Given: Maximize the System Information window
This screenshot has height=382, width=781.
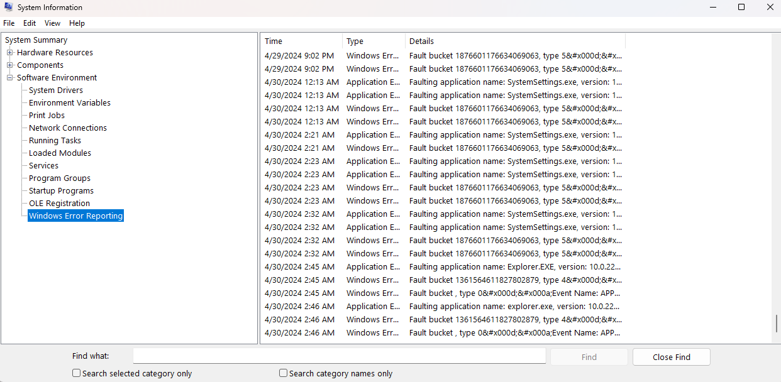Looking at the screenshot, I should [741, 8].
